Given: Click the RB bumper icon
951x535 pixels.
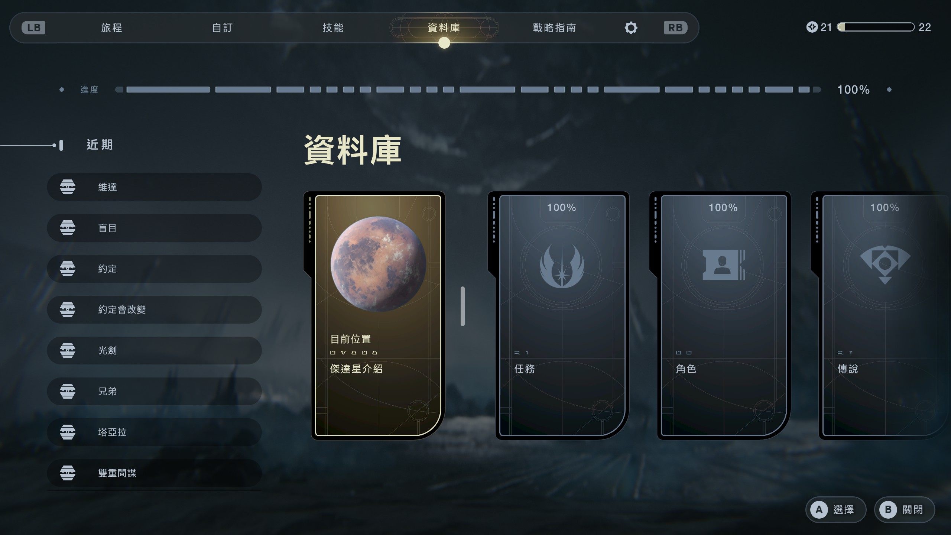Looking at the screenshot, I should (x=676, y=28).
